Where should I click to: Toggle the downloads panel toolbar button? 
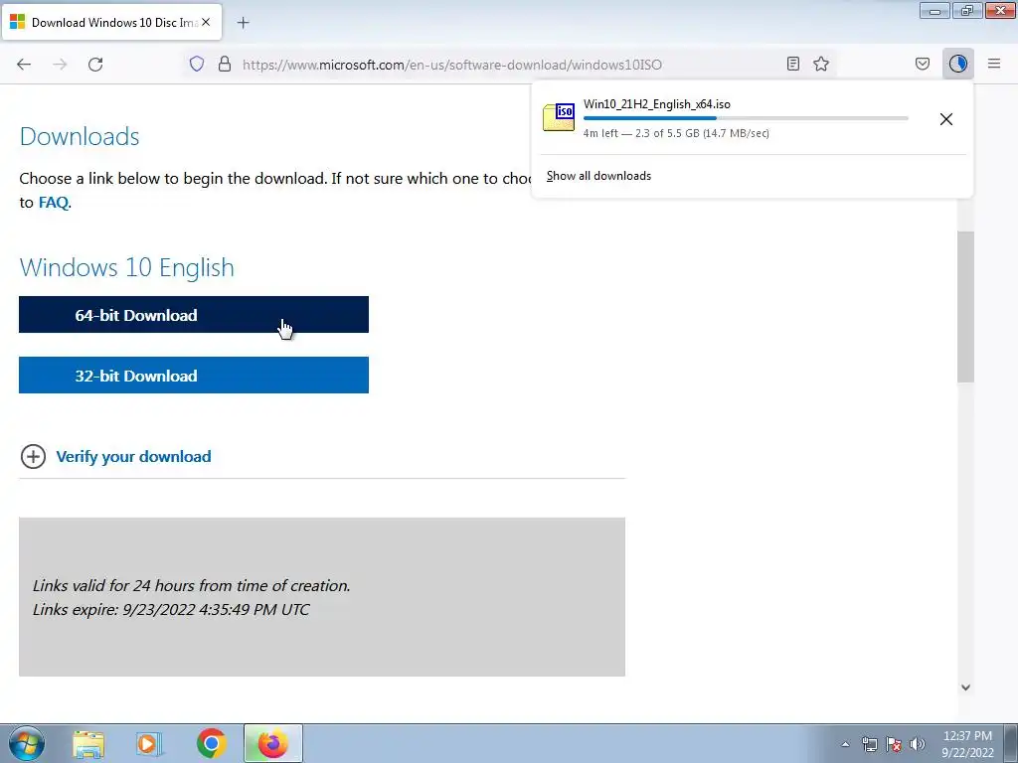point(958,64)
